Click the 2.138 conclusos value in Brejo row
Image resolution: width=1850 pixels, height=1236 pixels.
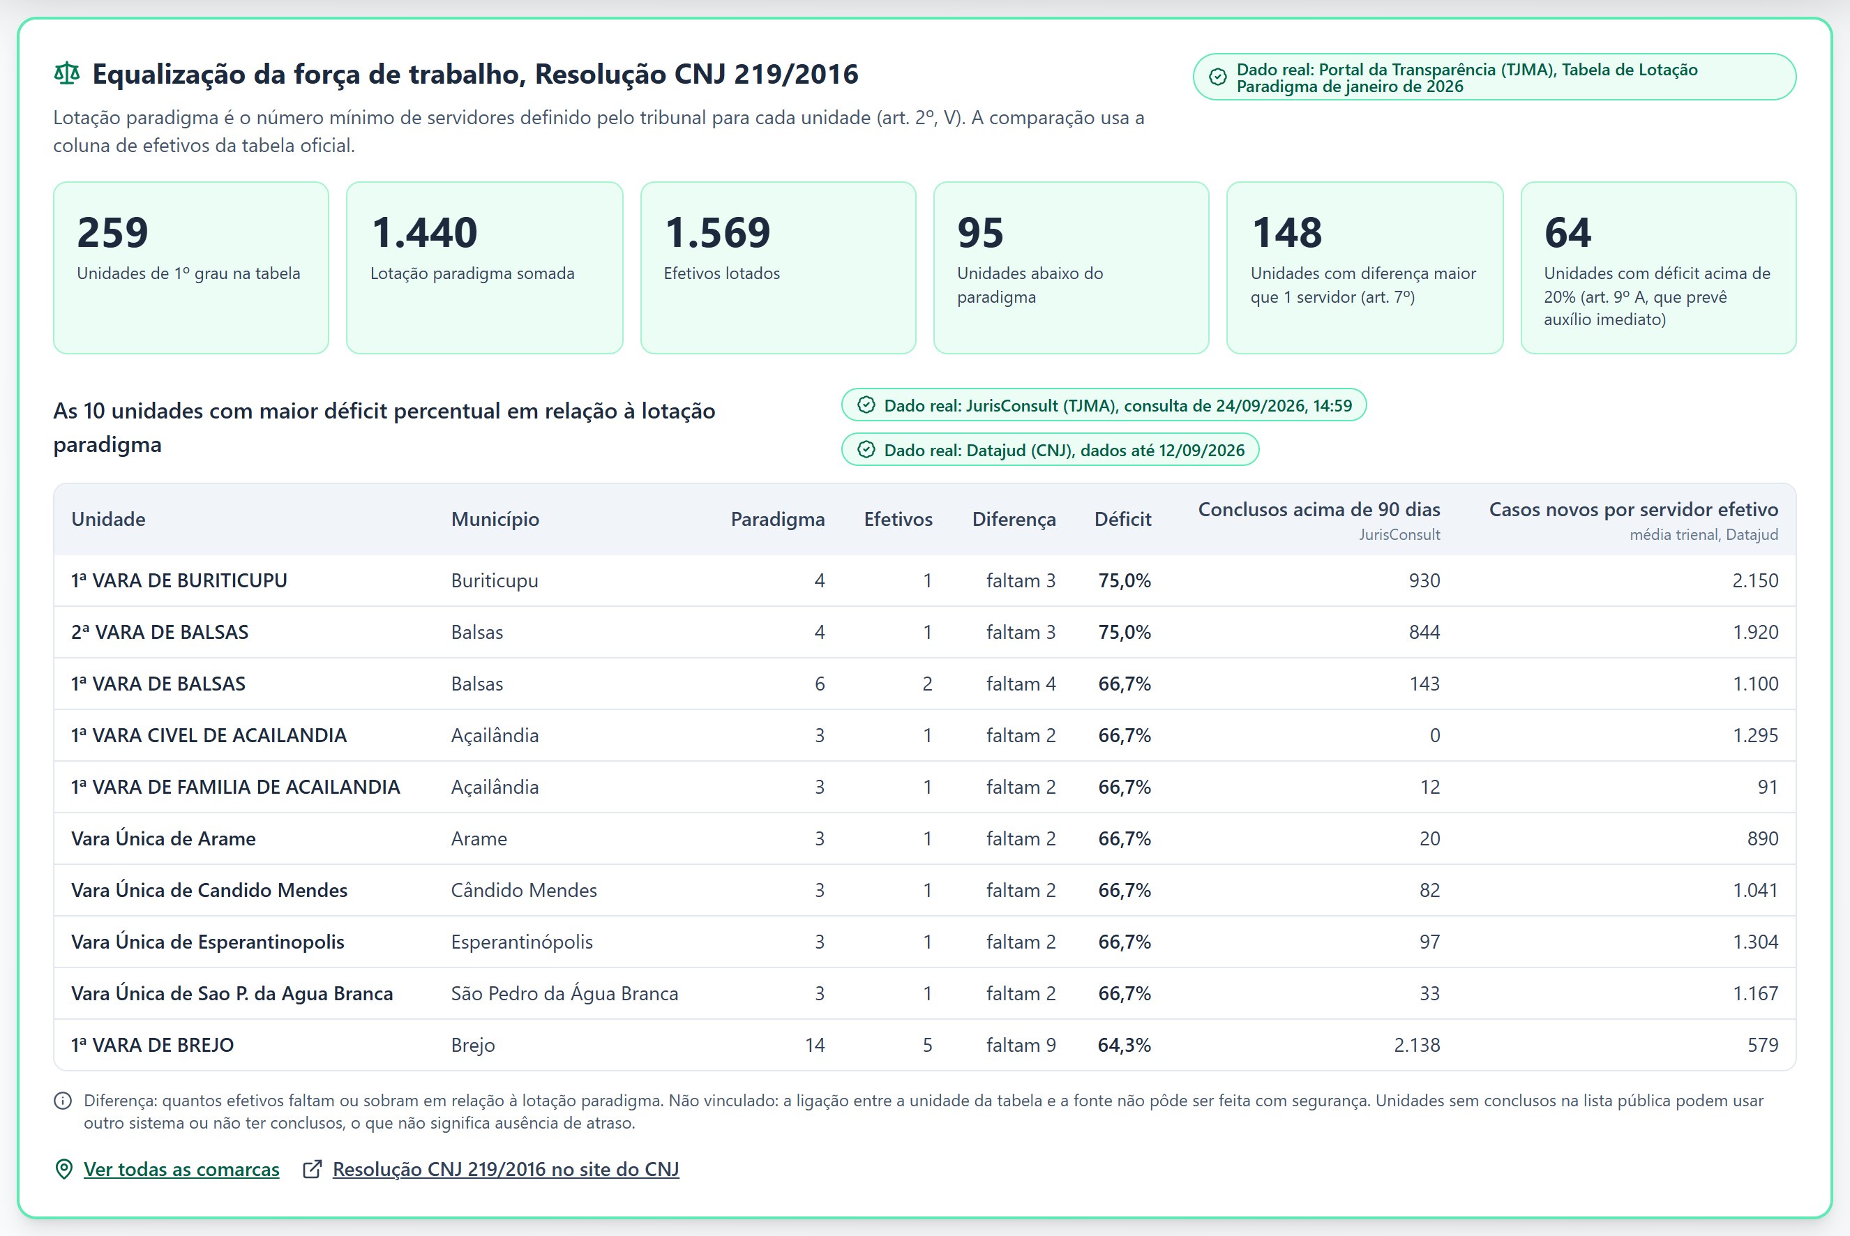(1417, 1046)
